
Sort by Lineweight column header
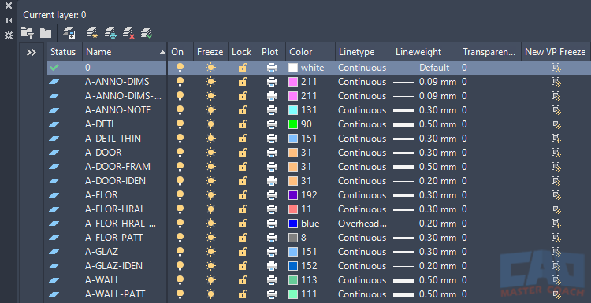pyautogui.click(x=426, y=52)
